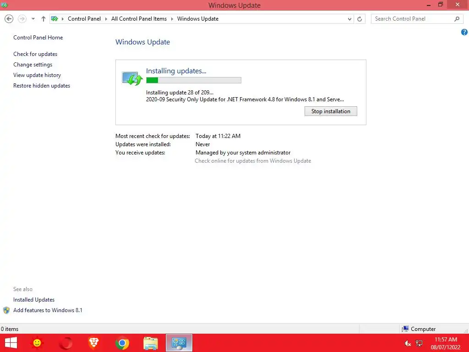The width and height of the screenshot is (469, 352).
Task: Expand the chevron after Control Panel breadcrumb
Action: pyautogui.click(x=106, y=19)
